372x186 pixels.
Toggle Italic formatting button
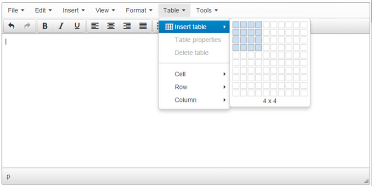click(61, 26)
